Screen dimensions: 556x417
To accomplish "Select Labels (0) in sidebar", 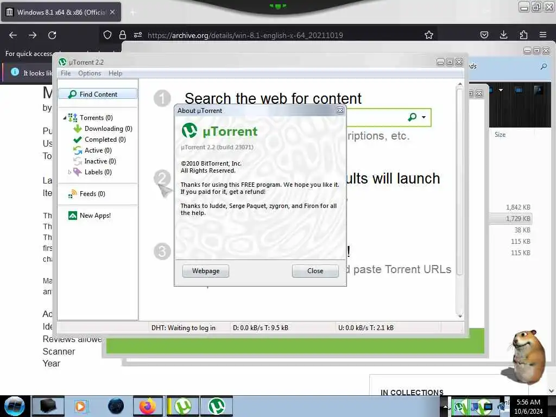I will coord(98,172).
